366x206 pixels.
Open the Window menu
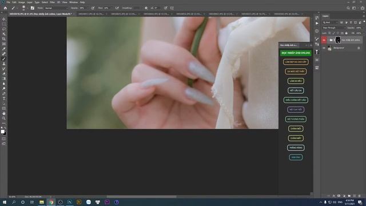click(73, 2)
